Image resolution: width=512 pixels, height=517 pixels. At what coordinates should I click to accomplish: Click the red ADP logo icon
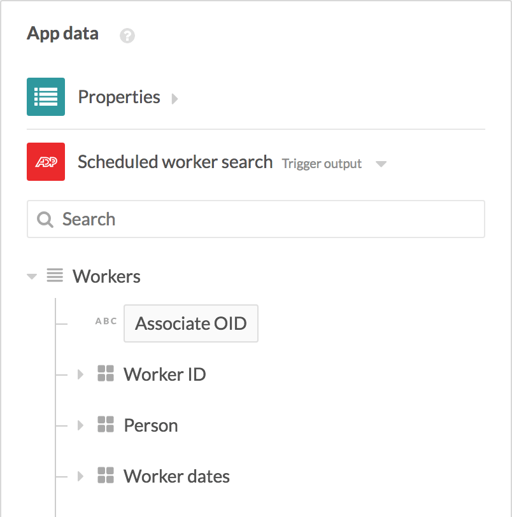pyautogui.click(x=45, y=161)
